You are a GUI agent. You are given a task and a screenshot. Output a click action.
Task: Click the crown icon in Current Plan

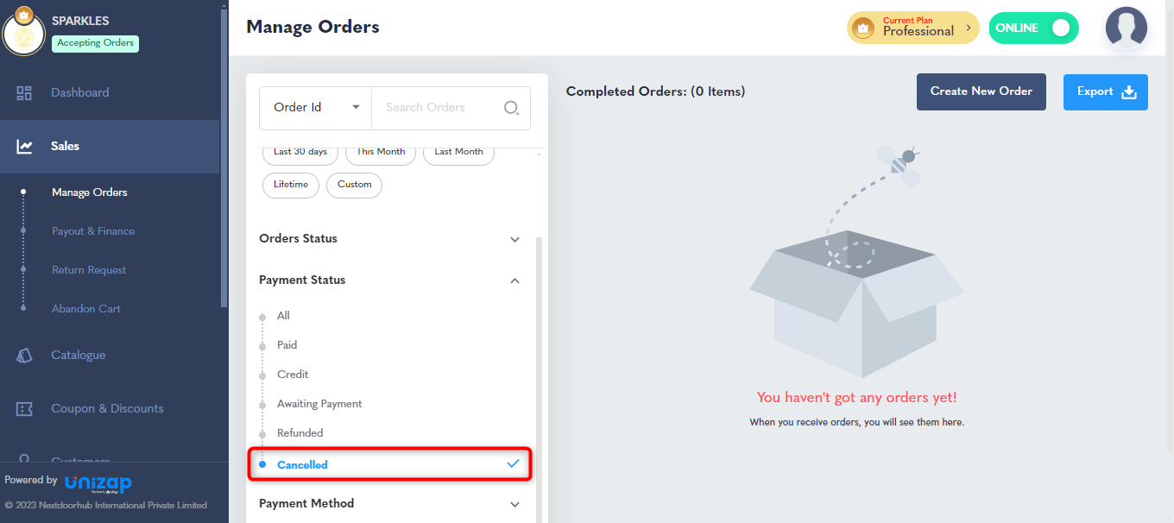pyautogui.click(x=863, y=28)
